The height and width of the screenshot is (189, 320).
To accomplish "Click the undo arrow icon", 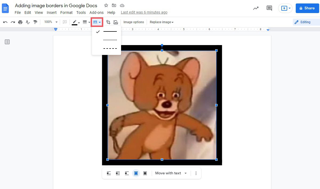I will click(5, 22).
